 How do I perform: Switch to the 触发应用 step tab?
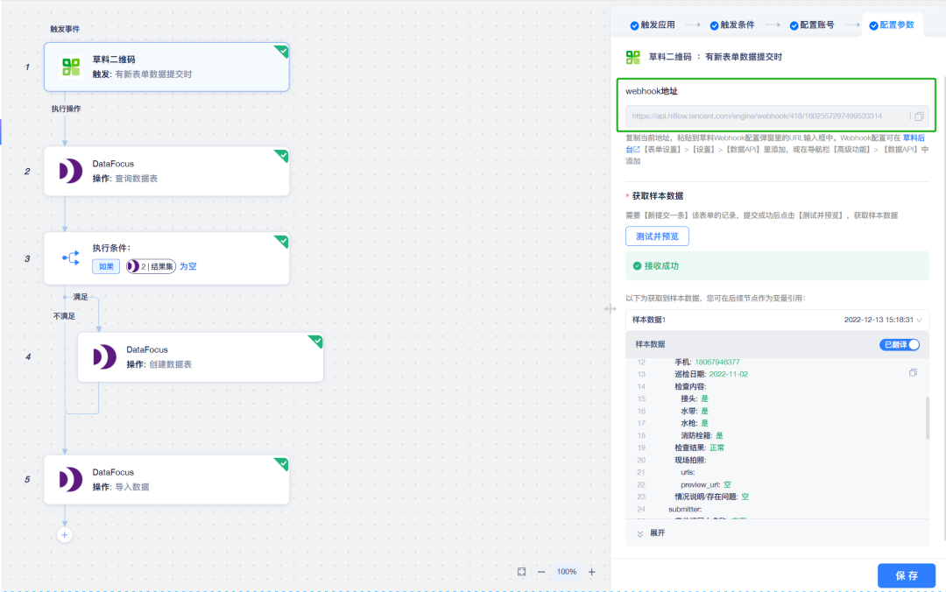pyautogui.click(x=653, y=25)
